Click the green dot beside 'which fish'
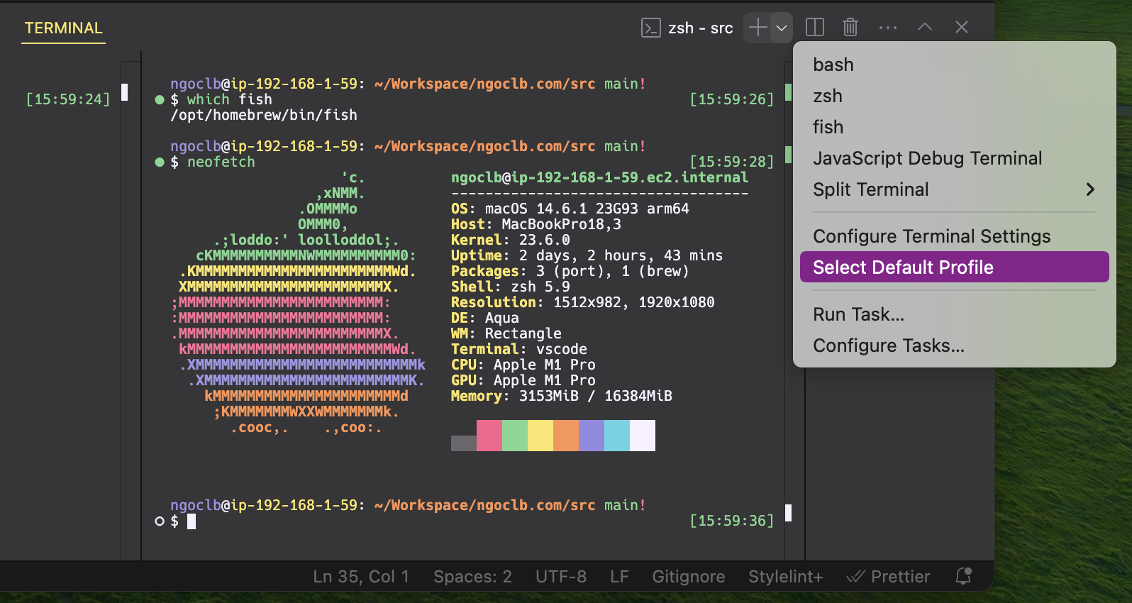This screenshot has width=1132, height=603. pyautogui.click(x=160, y=100)
